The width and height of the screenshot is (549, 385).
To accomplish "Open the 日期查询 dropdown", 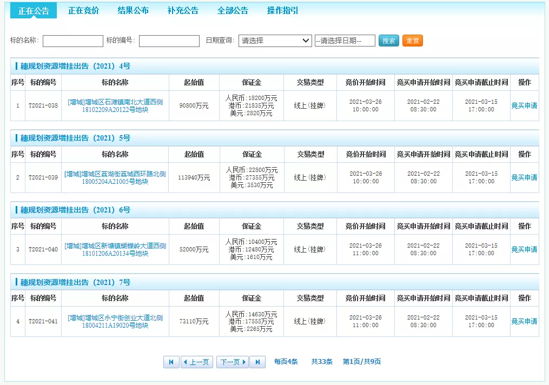I will (275, 41).
